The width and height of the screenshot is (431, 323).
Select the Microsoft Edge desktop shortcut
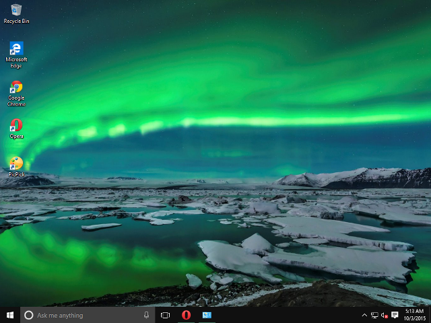[x=16, y=55]
